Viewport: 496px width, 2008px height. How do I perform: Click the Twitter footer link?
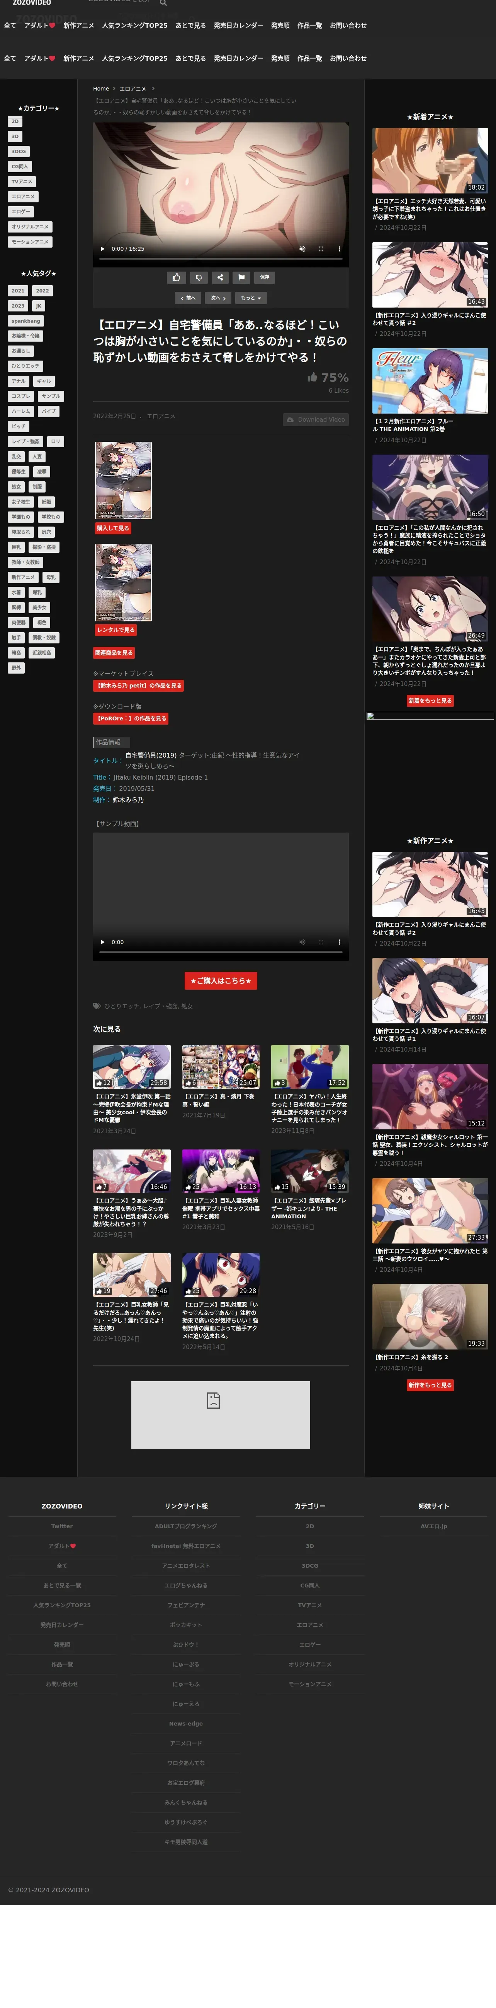(x=61, y=1526)
